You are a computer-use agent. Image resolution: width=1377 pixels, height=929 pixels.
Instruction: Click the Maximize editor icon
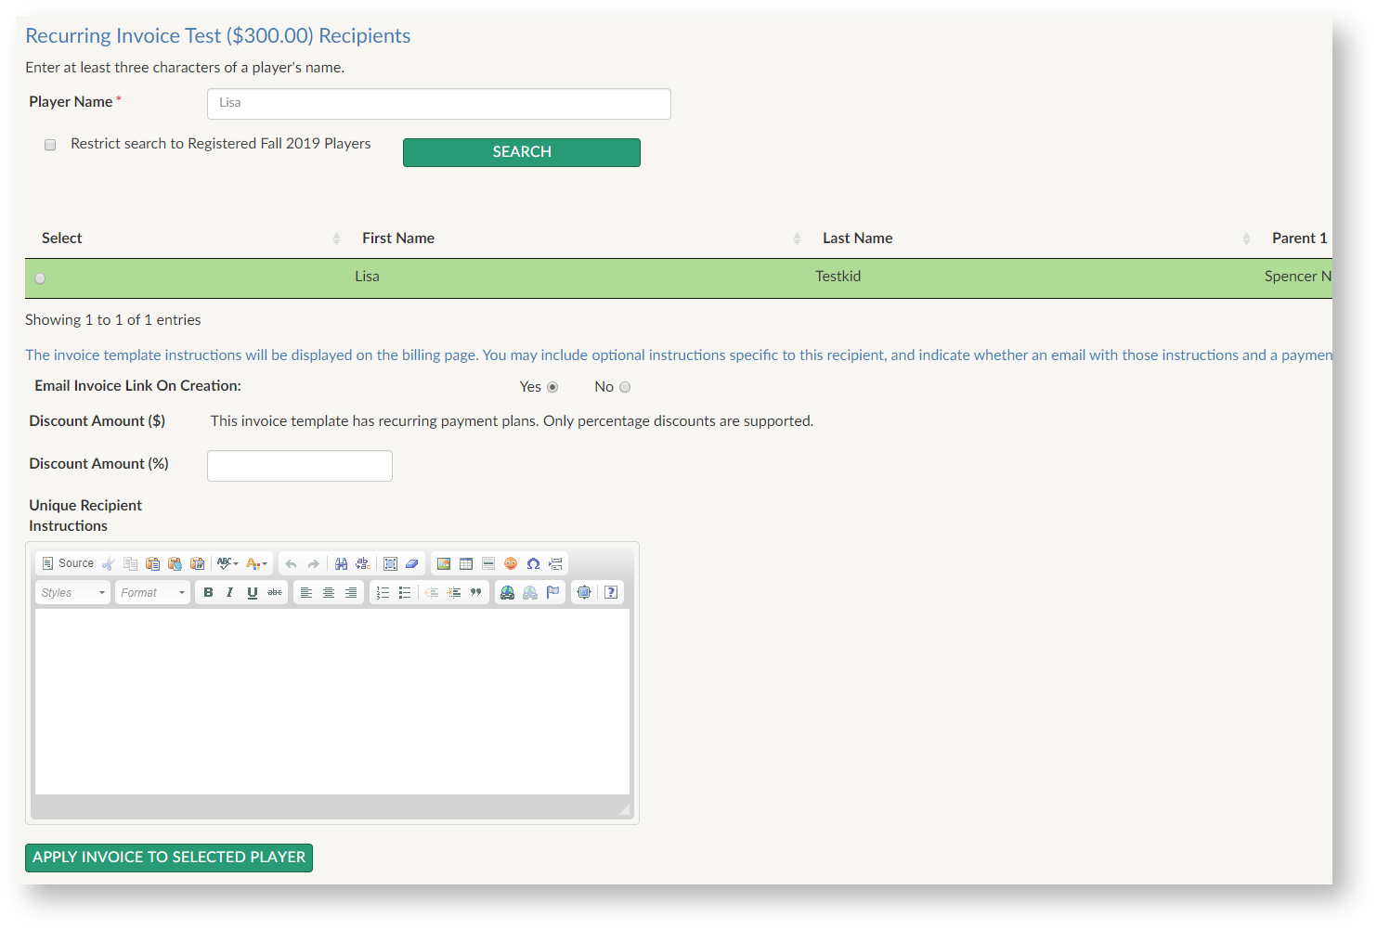(584, 592)
